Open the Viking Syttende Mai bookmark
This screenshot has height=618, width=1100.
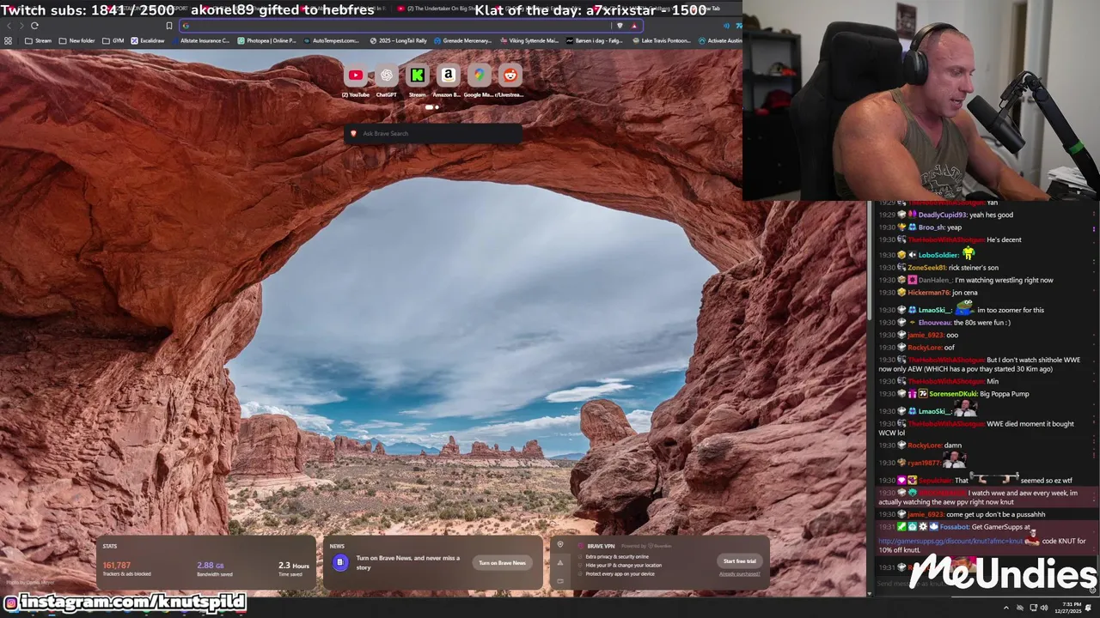(529, 40)
